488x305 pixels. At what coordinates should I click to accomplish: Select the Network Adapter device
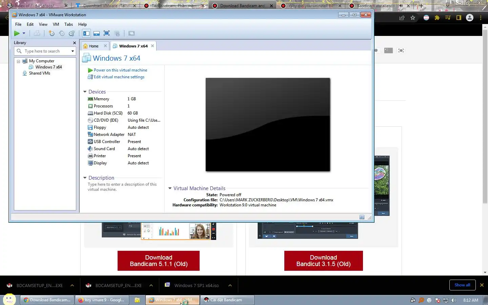(124, 135)
